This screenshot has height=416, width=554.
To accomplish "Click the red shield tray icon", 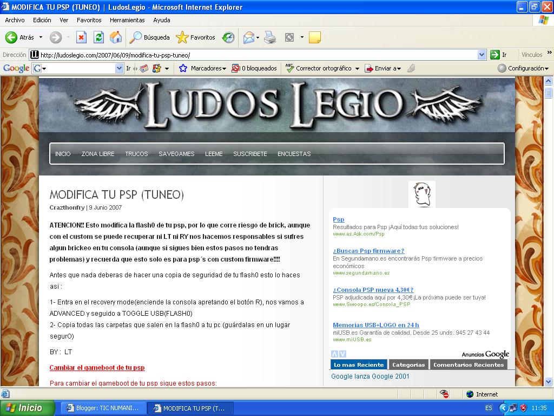I will (x=523, y=408).
